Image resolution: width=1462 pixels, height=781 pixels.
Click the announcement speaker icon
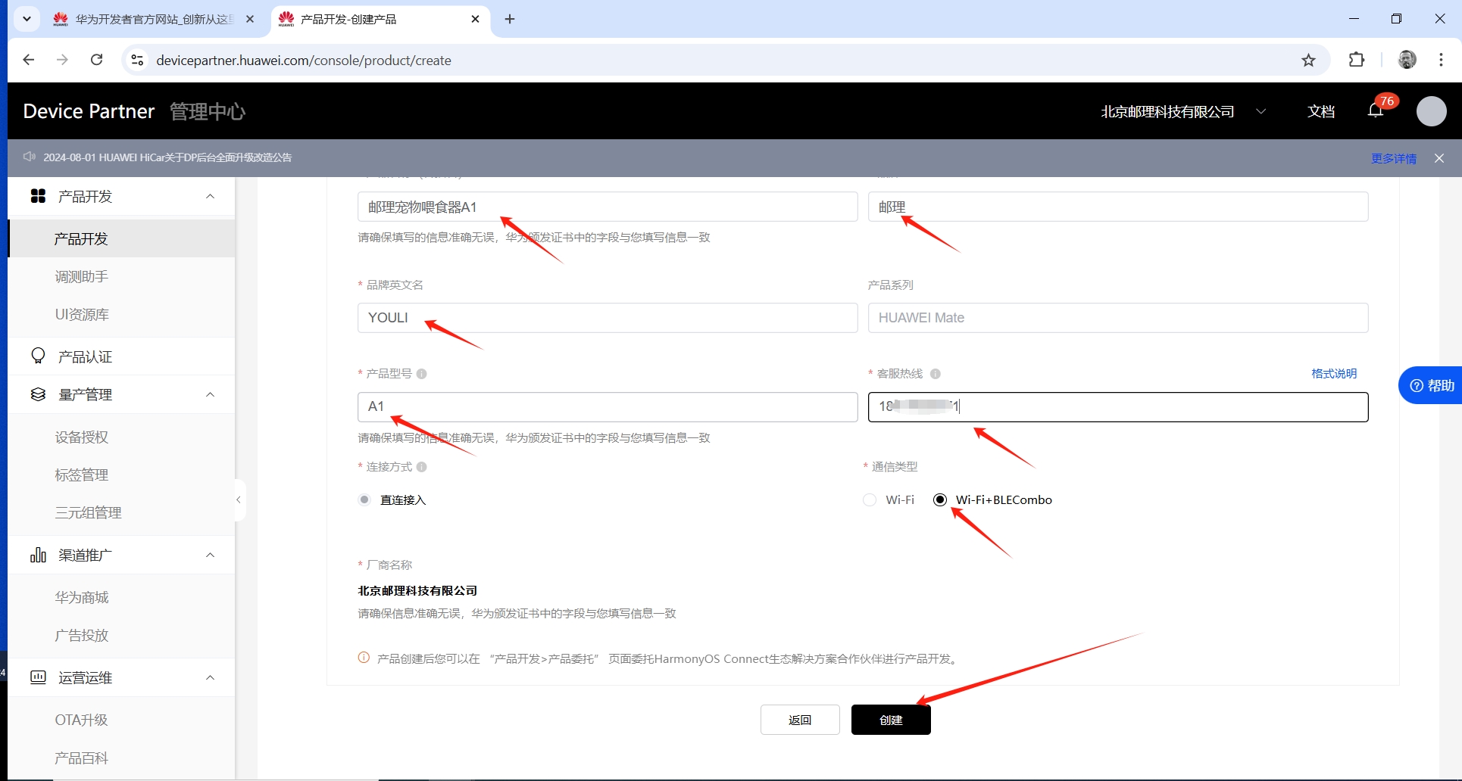30,157
